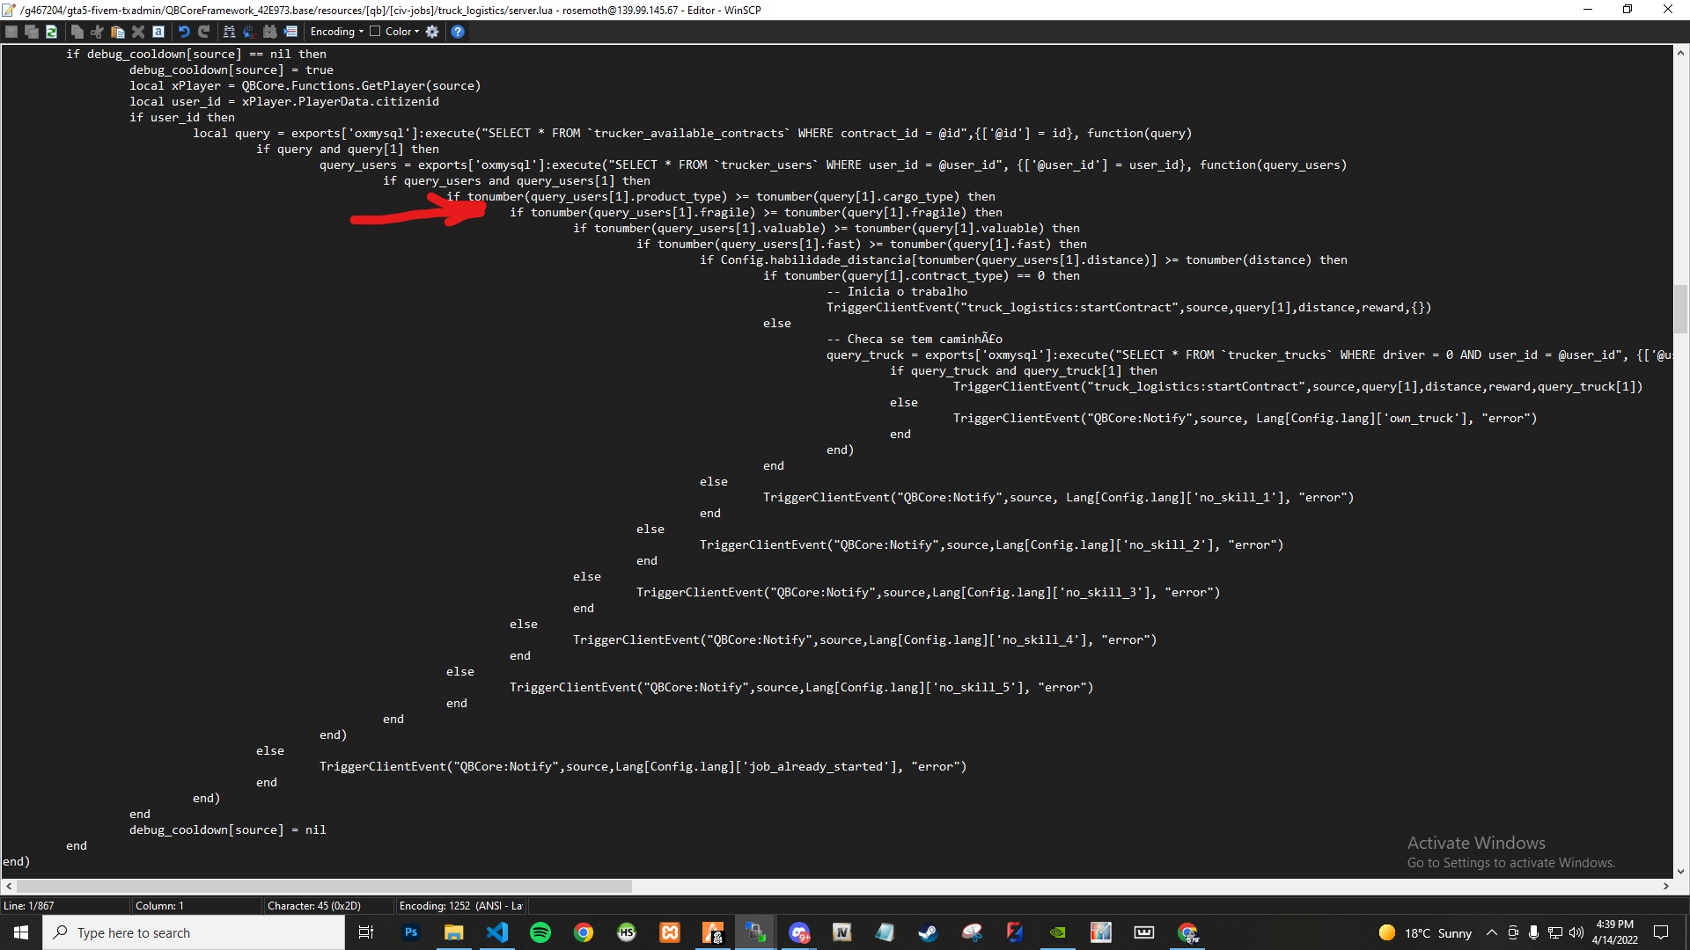Open Find with the binoculars icon
Image resolution: width=1690 pixels, height=950 pixels.
(230, 32)
